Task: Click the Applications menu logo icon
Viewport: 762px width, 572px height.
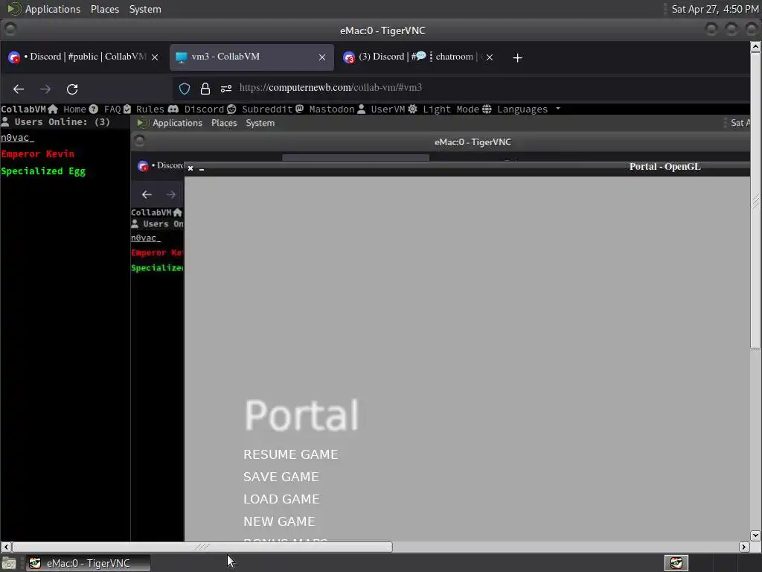Action: point(15,9)
